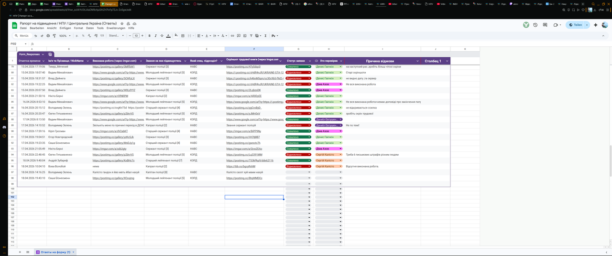The width and height of the screenshot is (612, 256).
Task: Star this spreadsheet document
Action: (122, 23)
